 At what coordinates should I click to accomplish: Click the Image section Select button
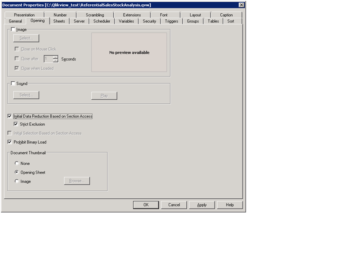[x=26, y=38]
